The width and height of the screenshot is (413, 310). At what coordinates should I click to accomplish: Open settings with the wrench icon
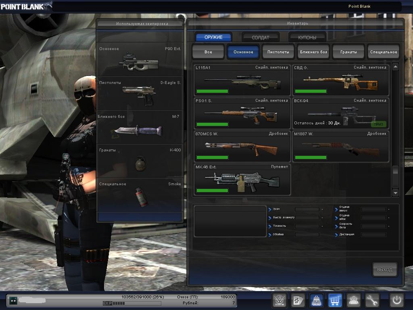[x=372, y=300]
